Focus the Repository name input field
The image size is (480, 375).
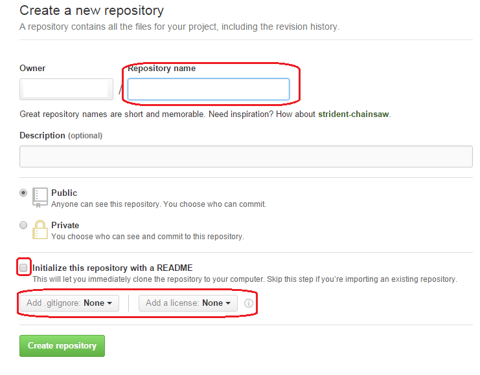tap(209, 89)
